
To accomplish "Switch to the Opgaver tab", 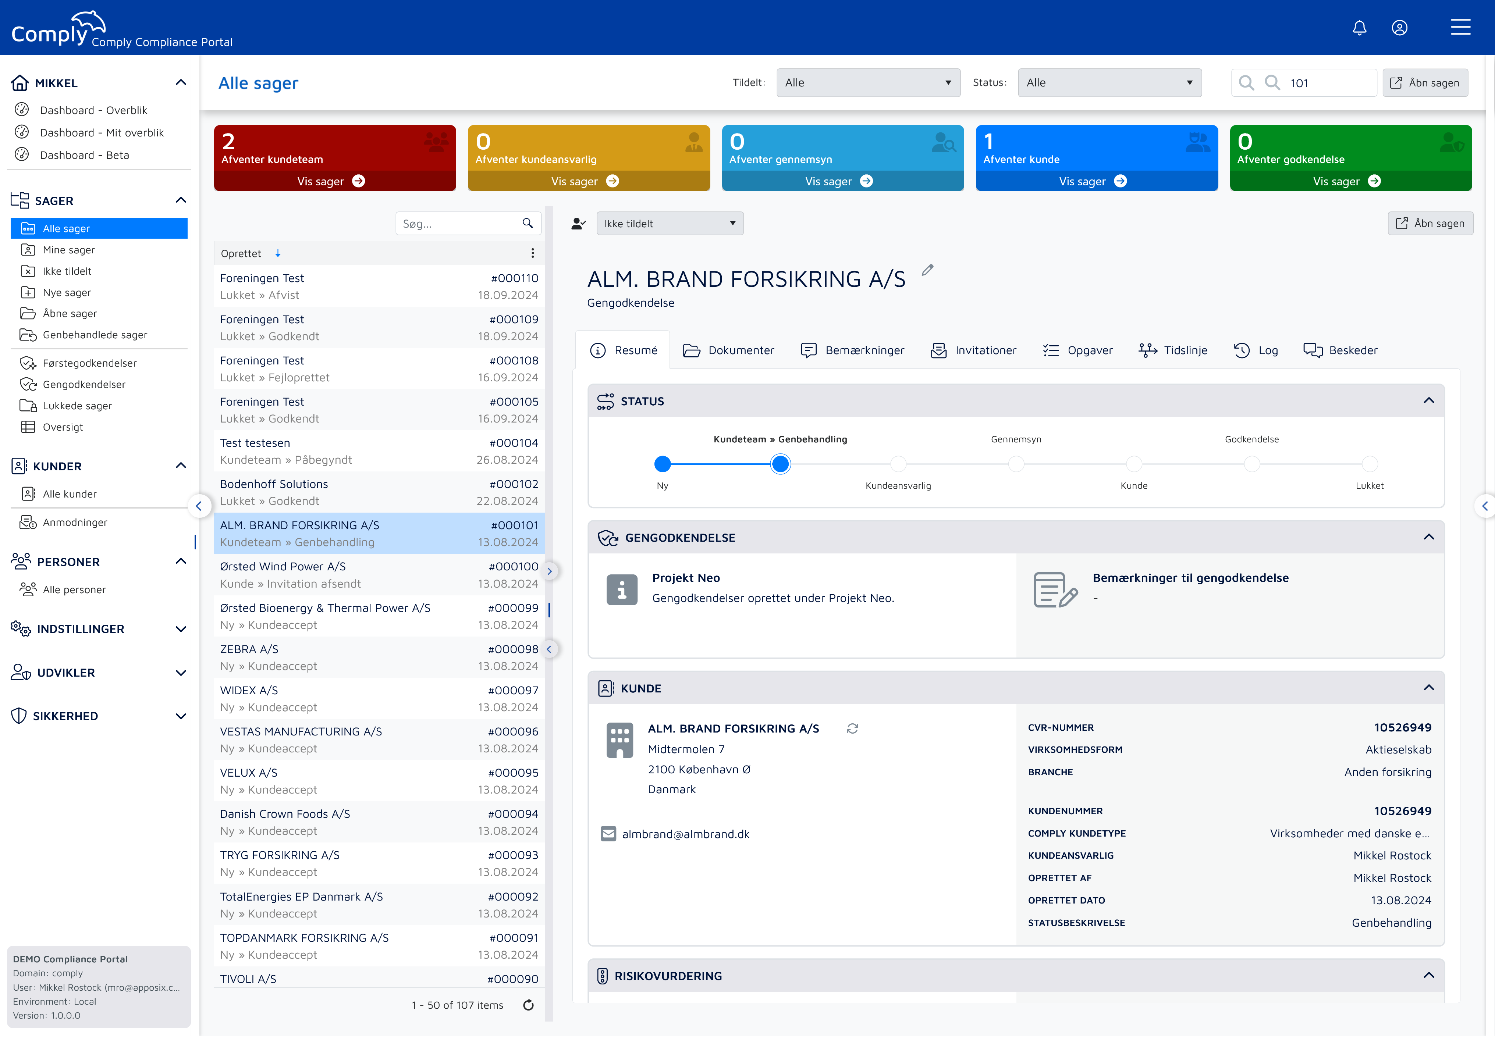I will [1078, 350].
